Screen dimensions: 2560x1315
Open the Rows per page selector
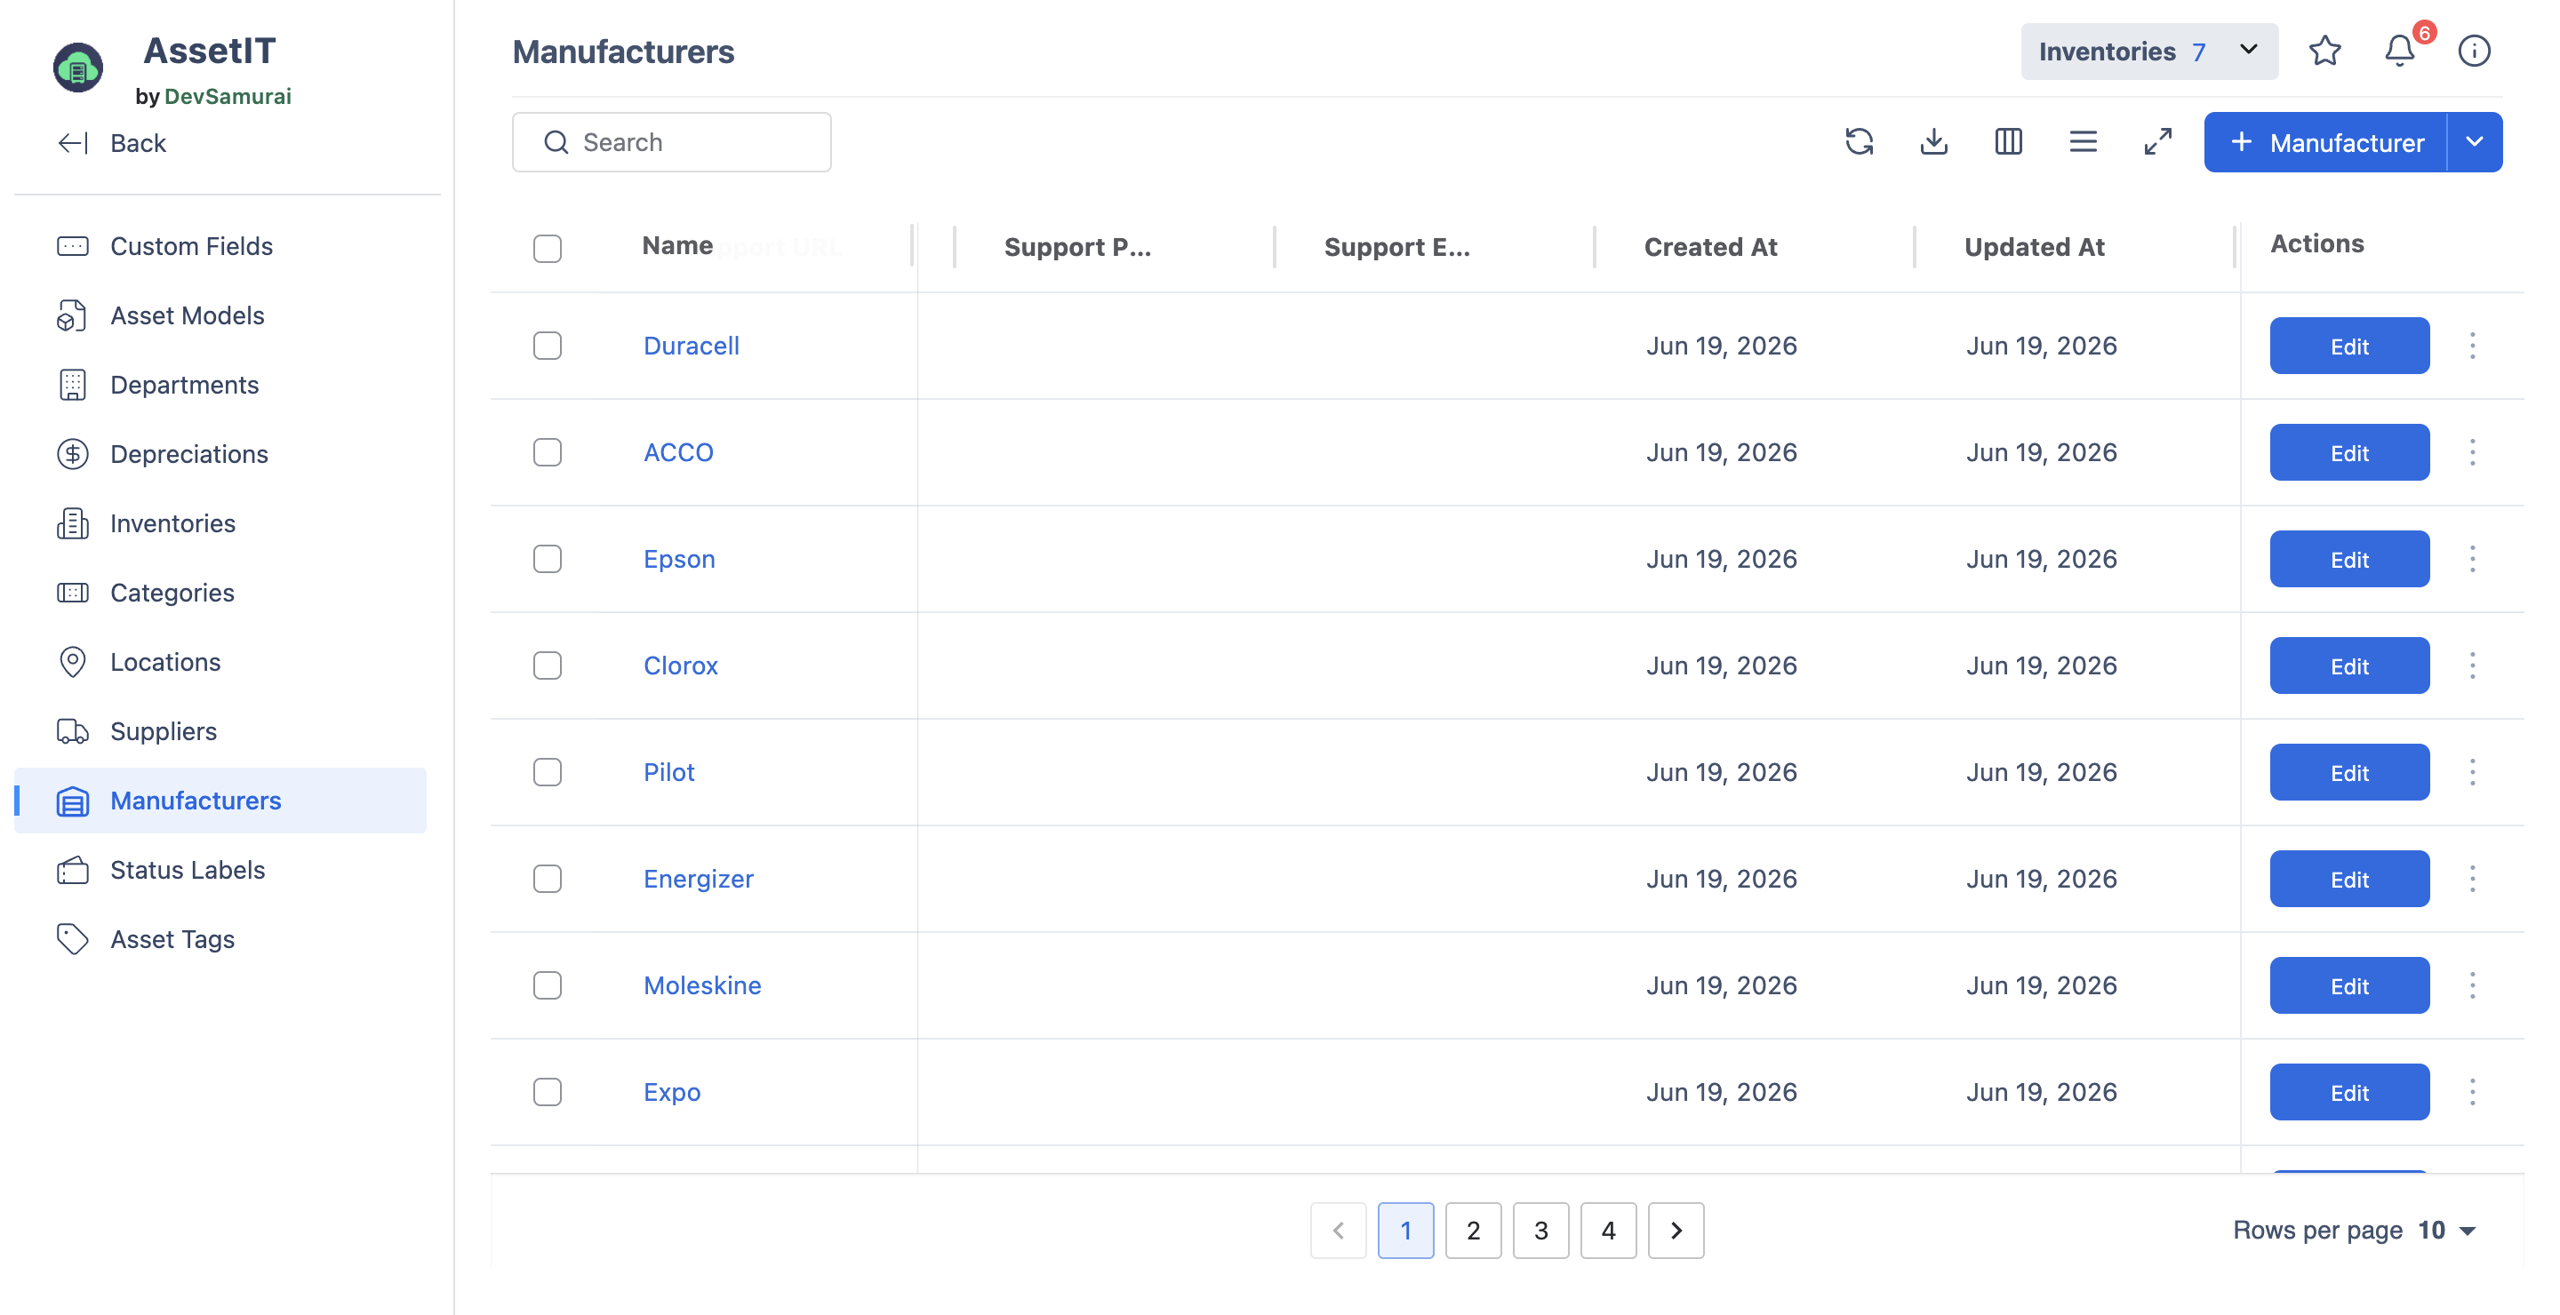pyautogui.click(x=2445, y=1230)
